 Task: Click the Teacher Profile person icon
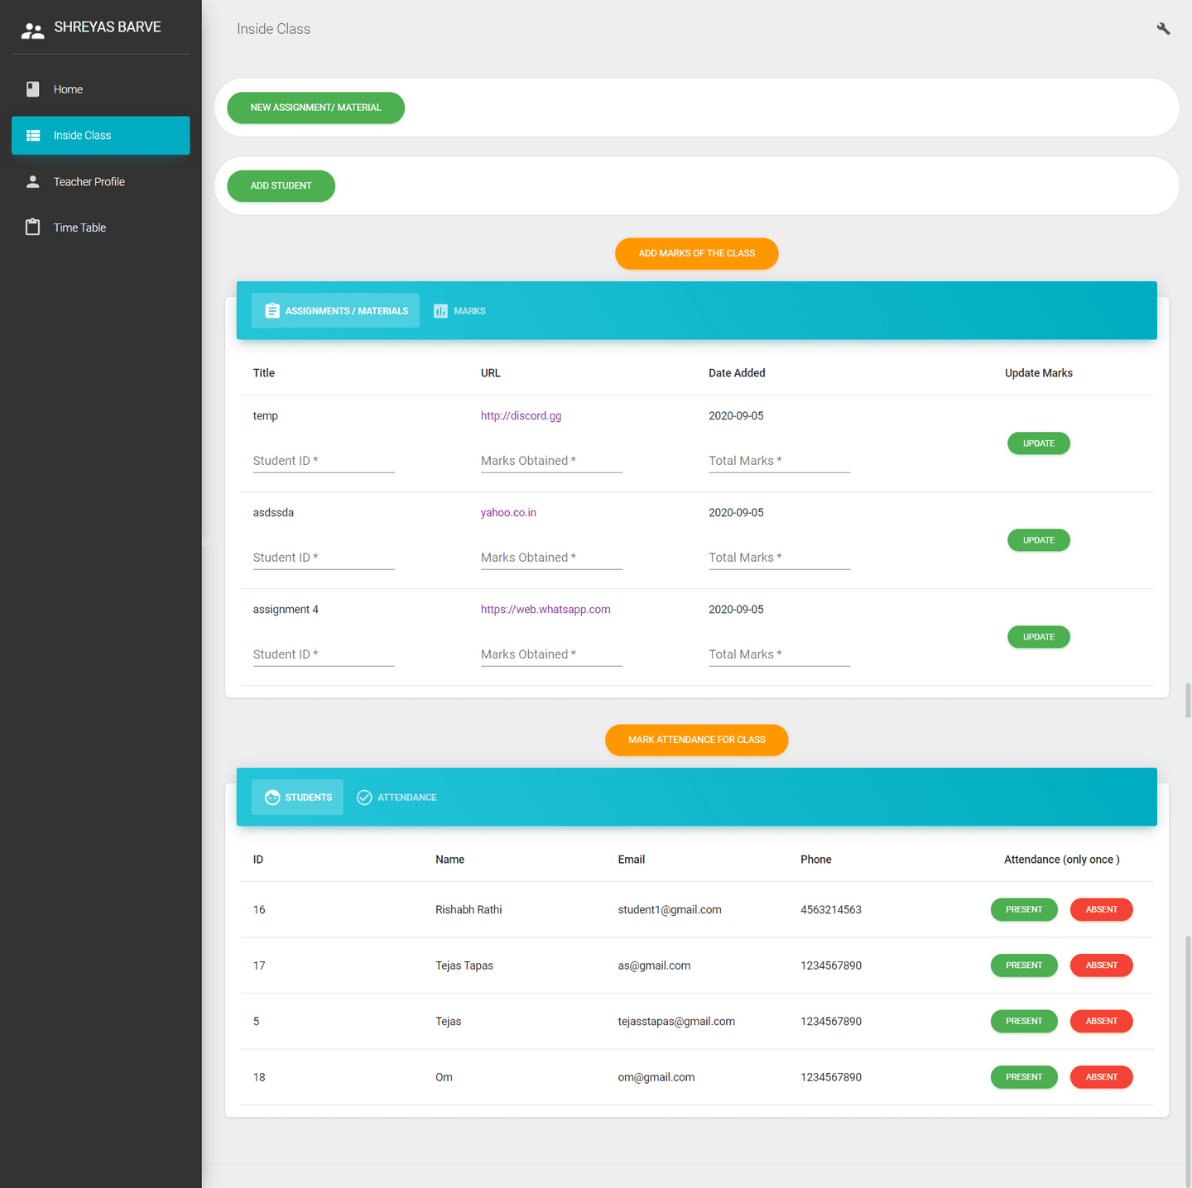pos(33,182)
